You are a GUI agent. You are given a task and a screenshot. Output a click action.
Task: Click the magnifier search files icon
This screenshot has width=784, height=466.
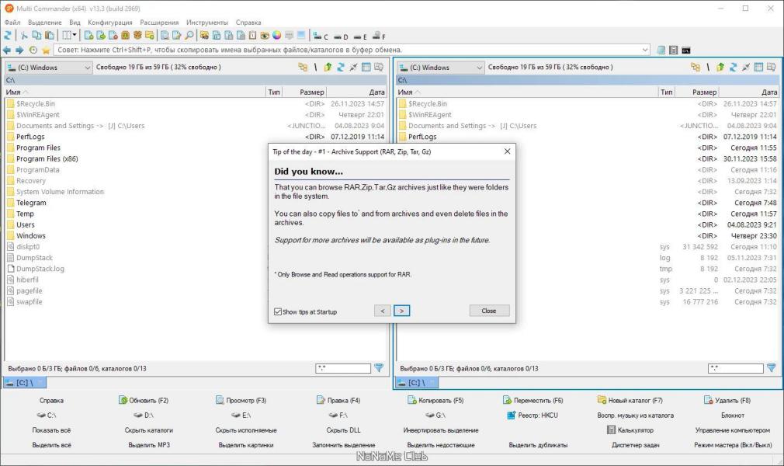pos(189,36)
